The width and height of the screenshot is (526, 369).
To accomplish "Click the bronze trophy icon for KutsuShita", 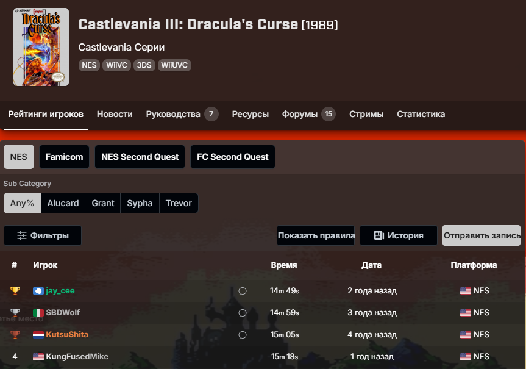I will coord(15,334).
